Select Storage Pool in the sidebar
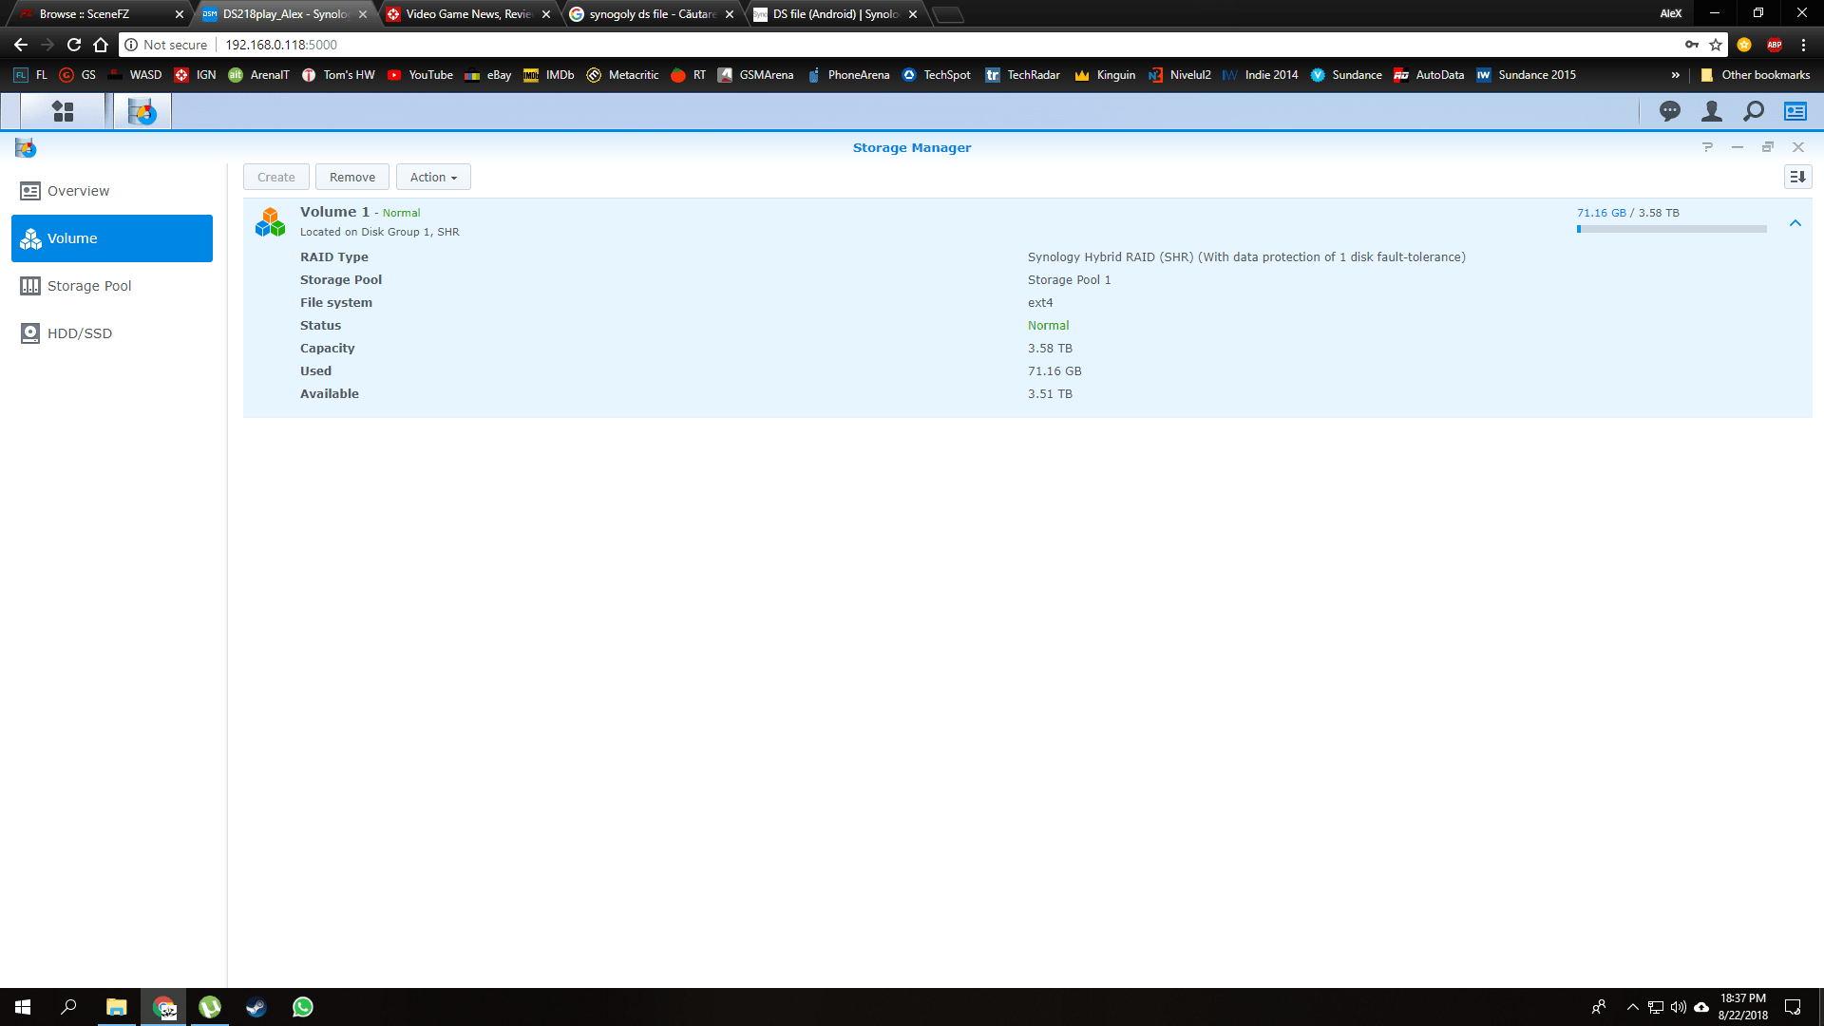This screenshot has width=1824, height=1026. point(88,286)
